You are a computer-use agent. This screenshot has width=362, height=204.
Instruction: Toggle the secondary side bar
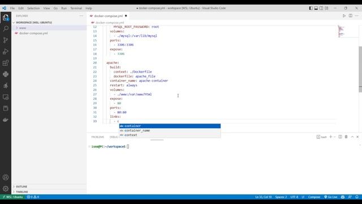(x=321, y=8)
